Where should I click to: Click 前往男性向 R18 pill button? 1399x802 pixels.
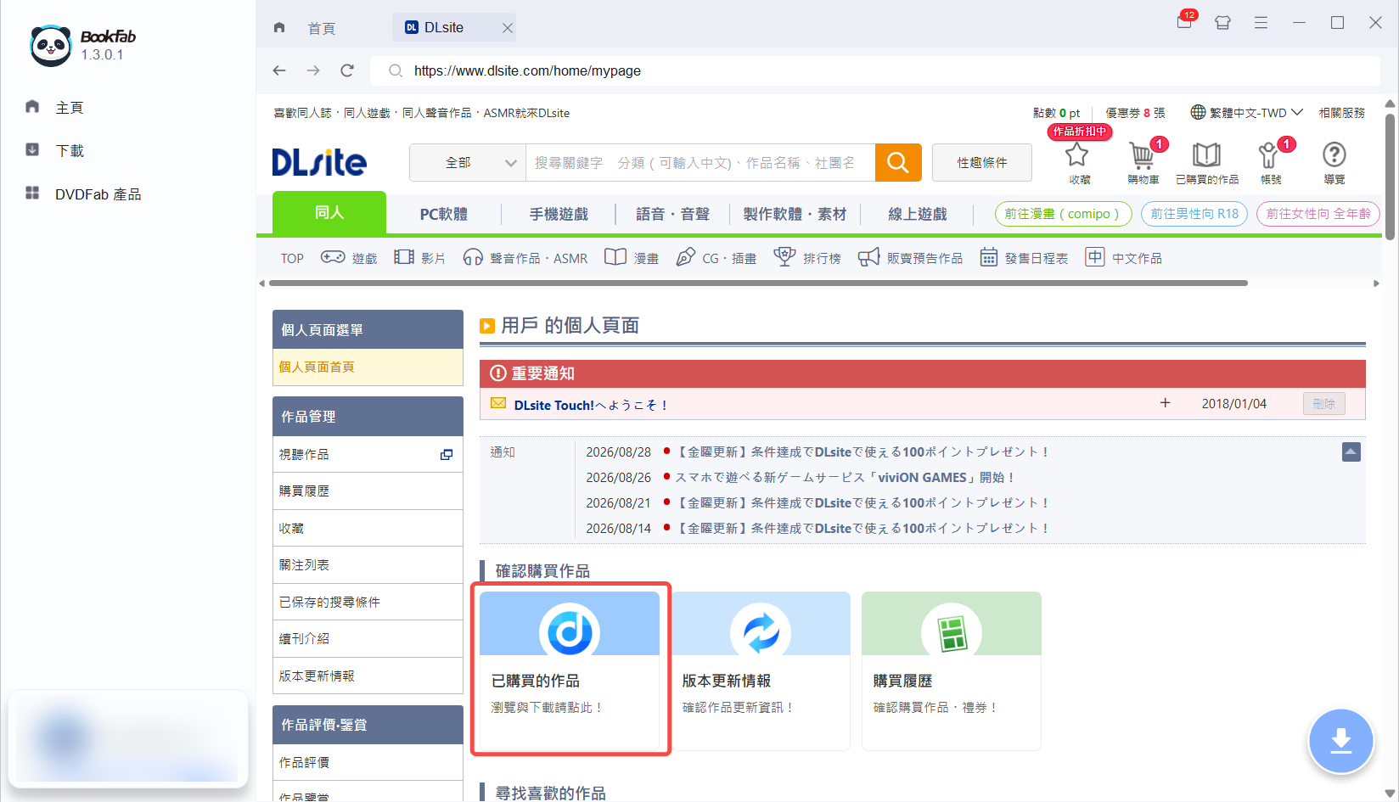[1194, 214]
